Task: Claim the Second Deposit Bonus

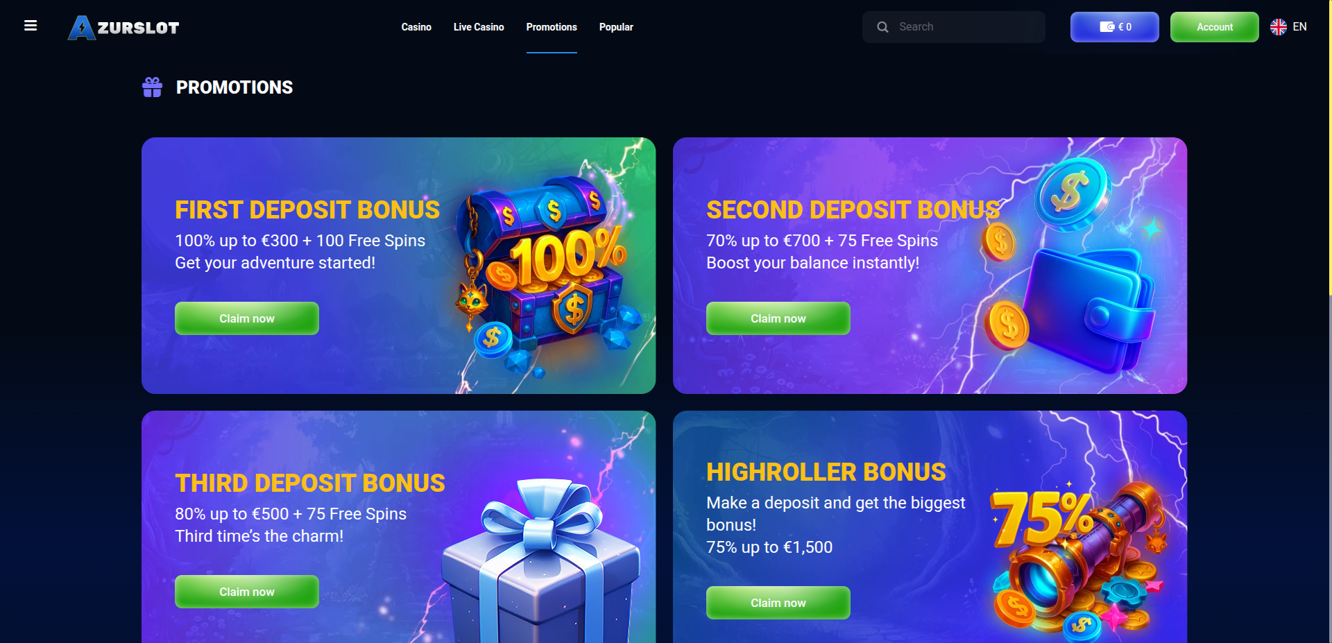Action: click(x=778, y=318)
